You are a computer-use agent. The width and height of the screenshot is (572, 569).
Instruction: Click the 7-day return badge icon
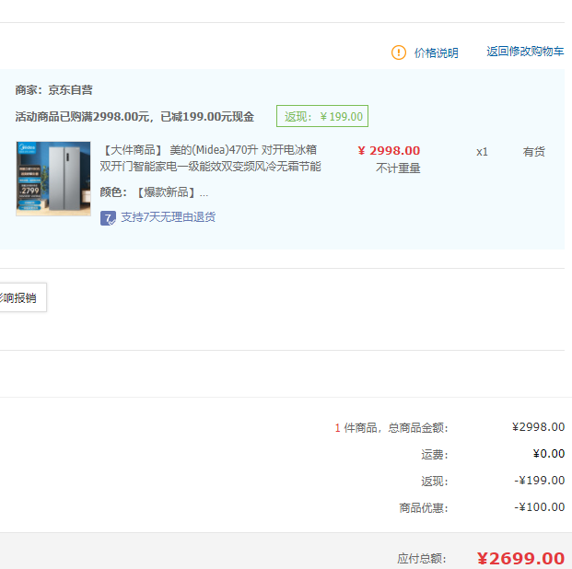click(108, 218)
